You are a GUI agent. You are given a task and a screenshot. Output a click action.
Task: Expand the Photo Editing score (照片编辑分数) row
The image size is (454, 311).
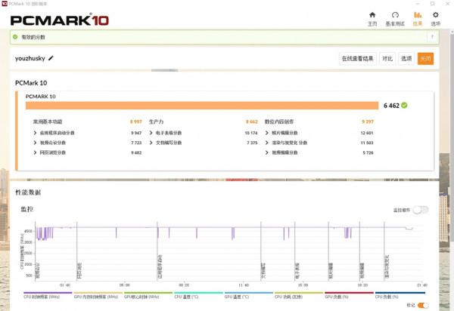[266, 133]
